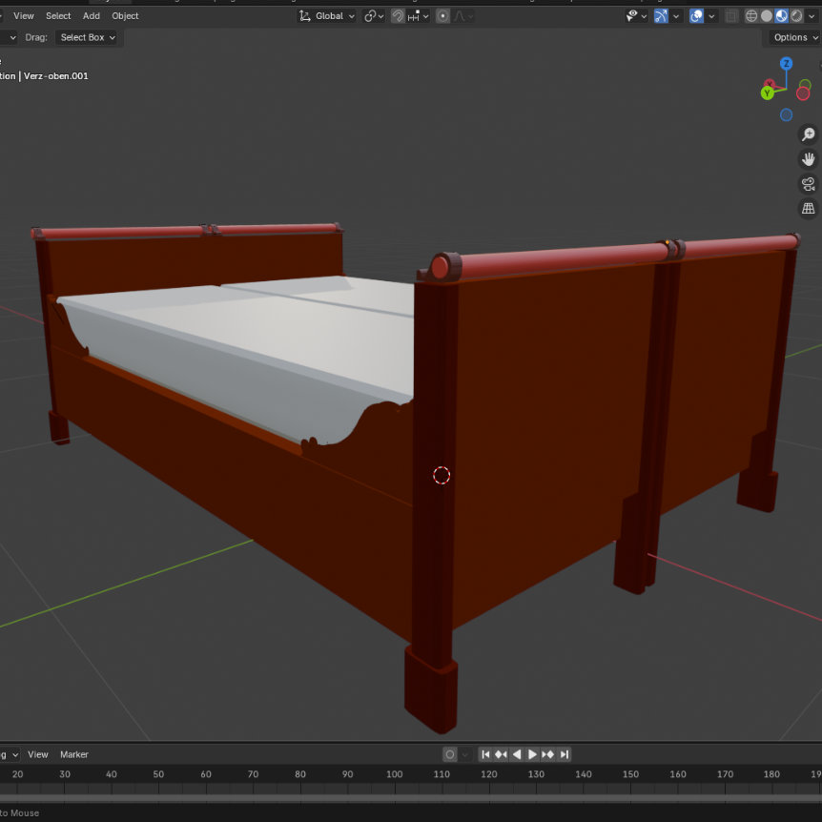Click the zoom magnifier icon in viewport
The height and width of the screenshot is (822, 822).
[x=808, y=134]
